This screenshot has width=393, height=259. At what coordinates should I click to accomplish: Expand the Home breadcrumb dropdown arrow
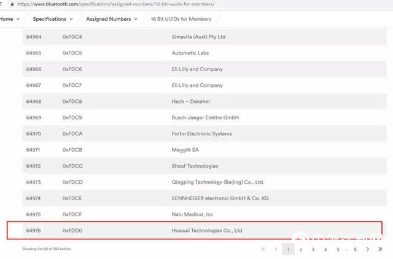[x=18, y=19]
